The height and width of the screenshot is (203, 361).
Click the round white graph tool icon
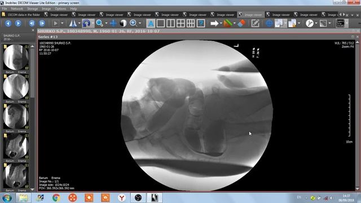coord(310,23)
